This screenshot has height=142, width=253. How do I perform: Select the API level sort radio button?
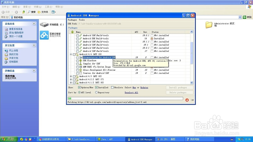[79, 92]
